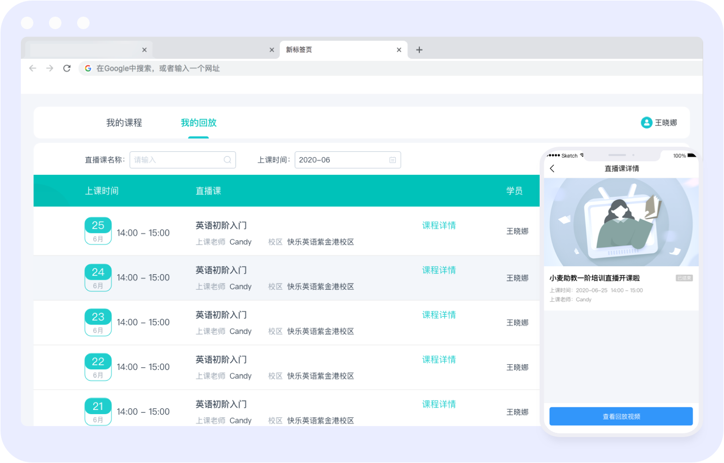
Task: Open 课程详情 for the June 23 class
Action: coord(439,315)
